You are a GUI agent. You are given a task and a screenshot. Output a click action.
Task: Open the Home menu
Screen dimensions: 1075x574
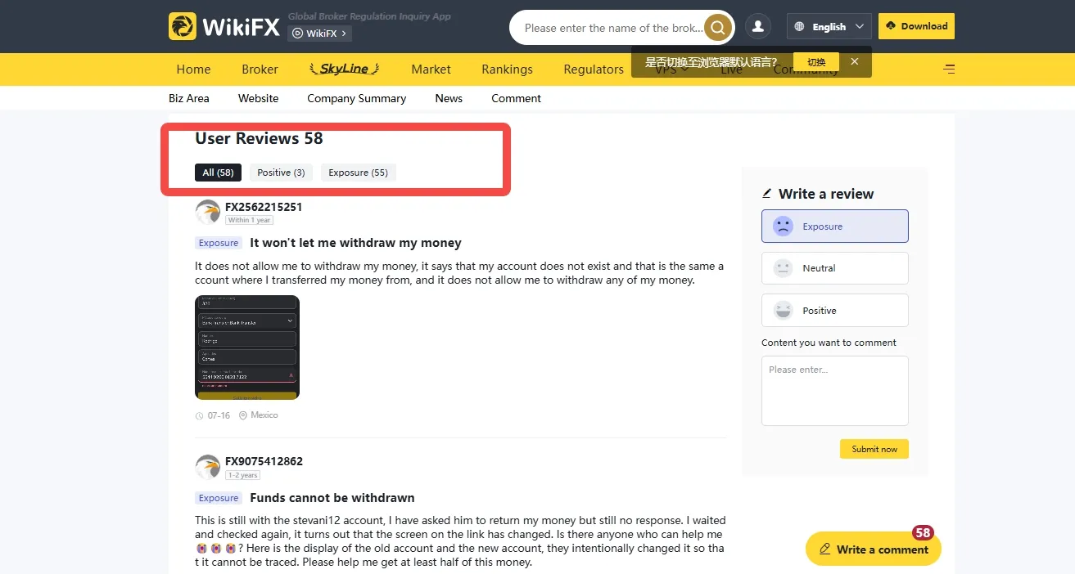193,70
